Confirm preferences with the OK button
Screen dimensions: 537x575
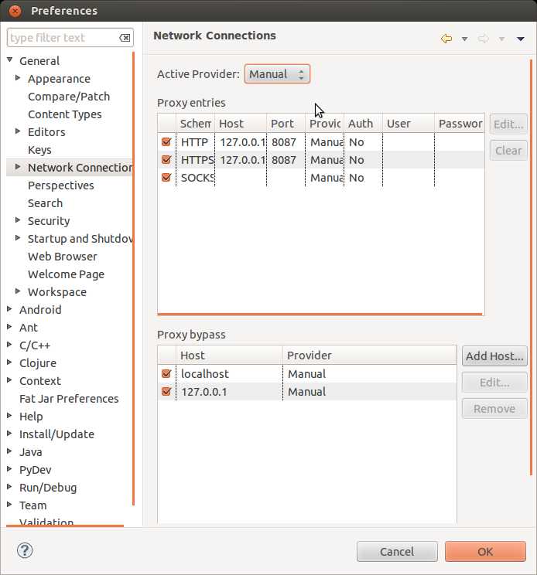pos(485,552)
